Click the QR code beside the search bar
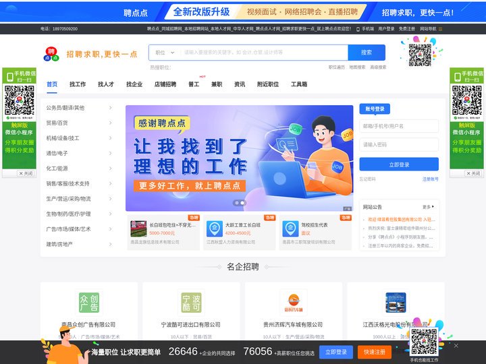Viewport: 486px width, 364px height. click(x=420, y=55)
